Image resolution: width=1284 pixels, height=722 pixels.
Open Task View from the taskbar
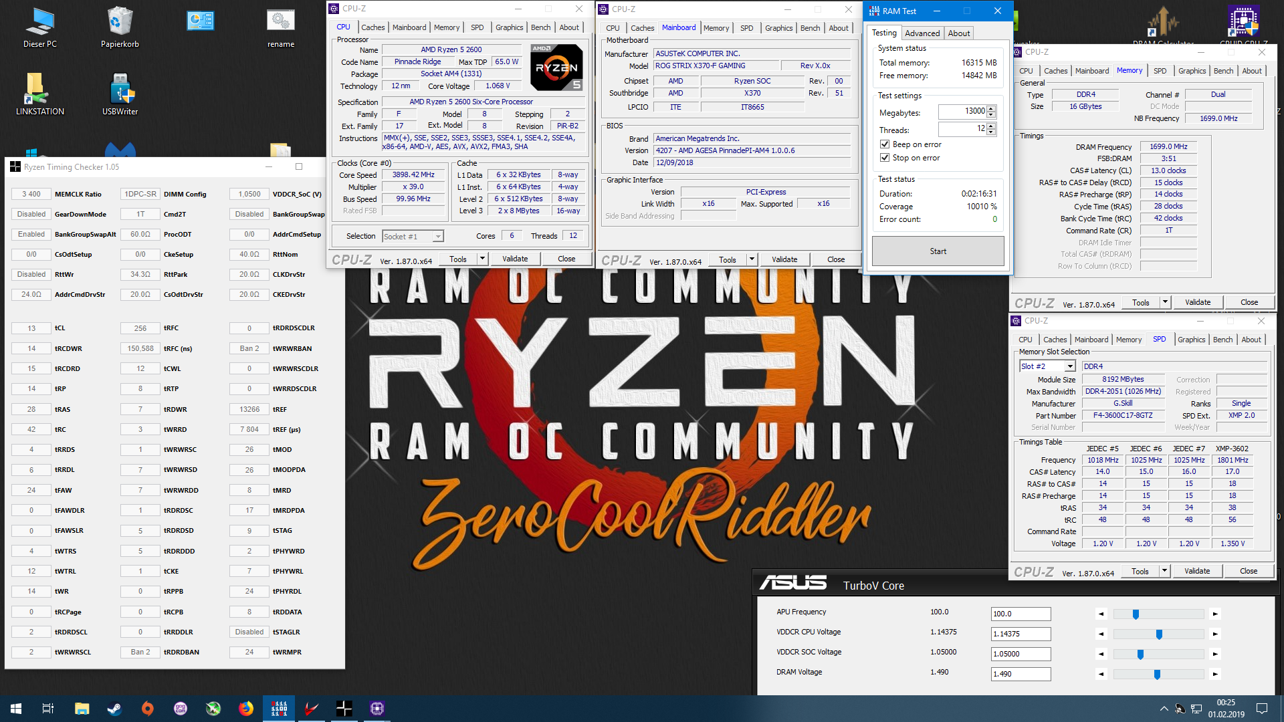coord(48,709)
